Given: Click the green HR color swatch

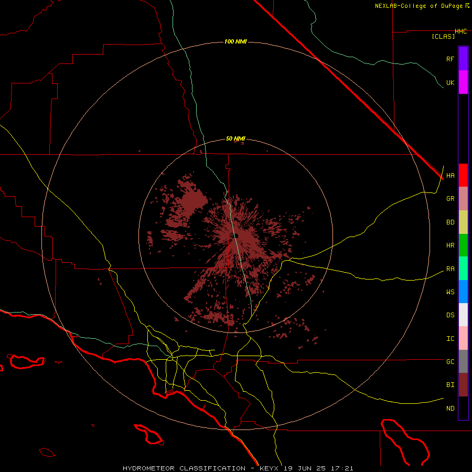Looking at the screenshot, I should [x=463, y=245].
